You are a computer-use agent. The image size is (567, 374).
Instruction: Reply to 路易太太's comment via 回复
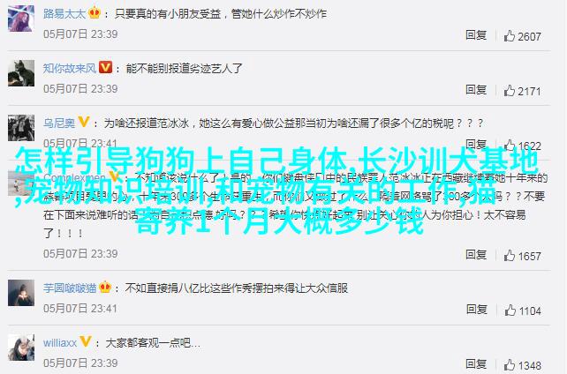pos(476,35)
